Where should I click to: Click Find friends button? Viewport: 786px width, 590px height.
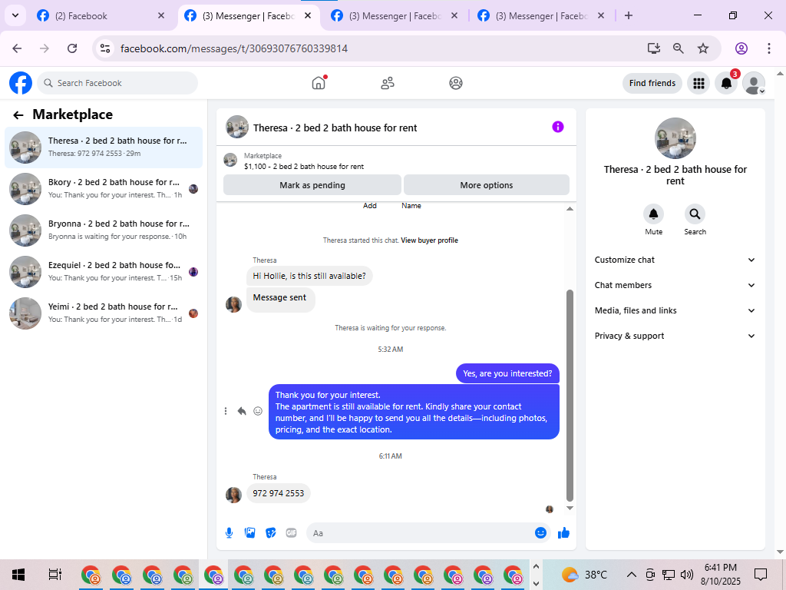652,83
